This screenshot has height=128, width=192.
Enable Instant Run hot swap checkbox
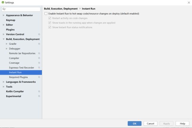[46, 14]
